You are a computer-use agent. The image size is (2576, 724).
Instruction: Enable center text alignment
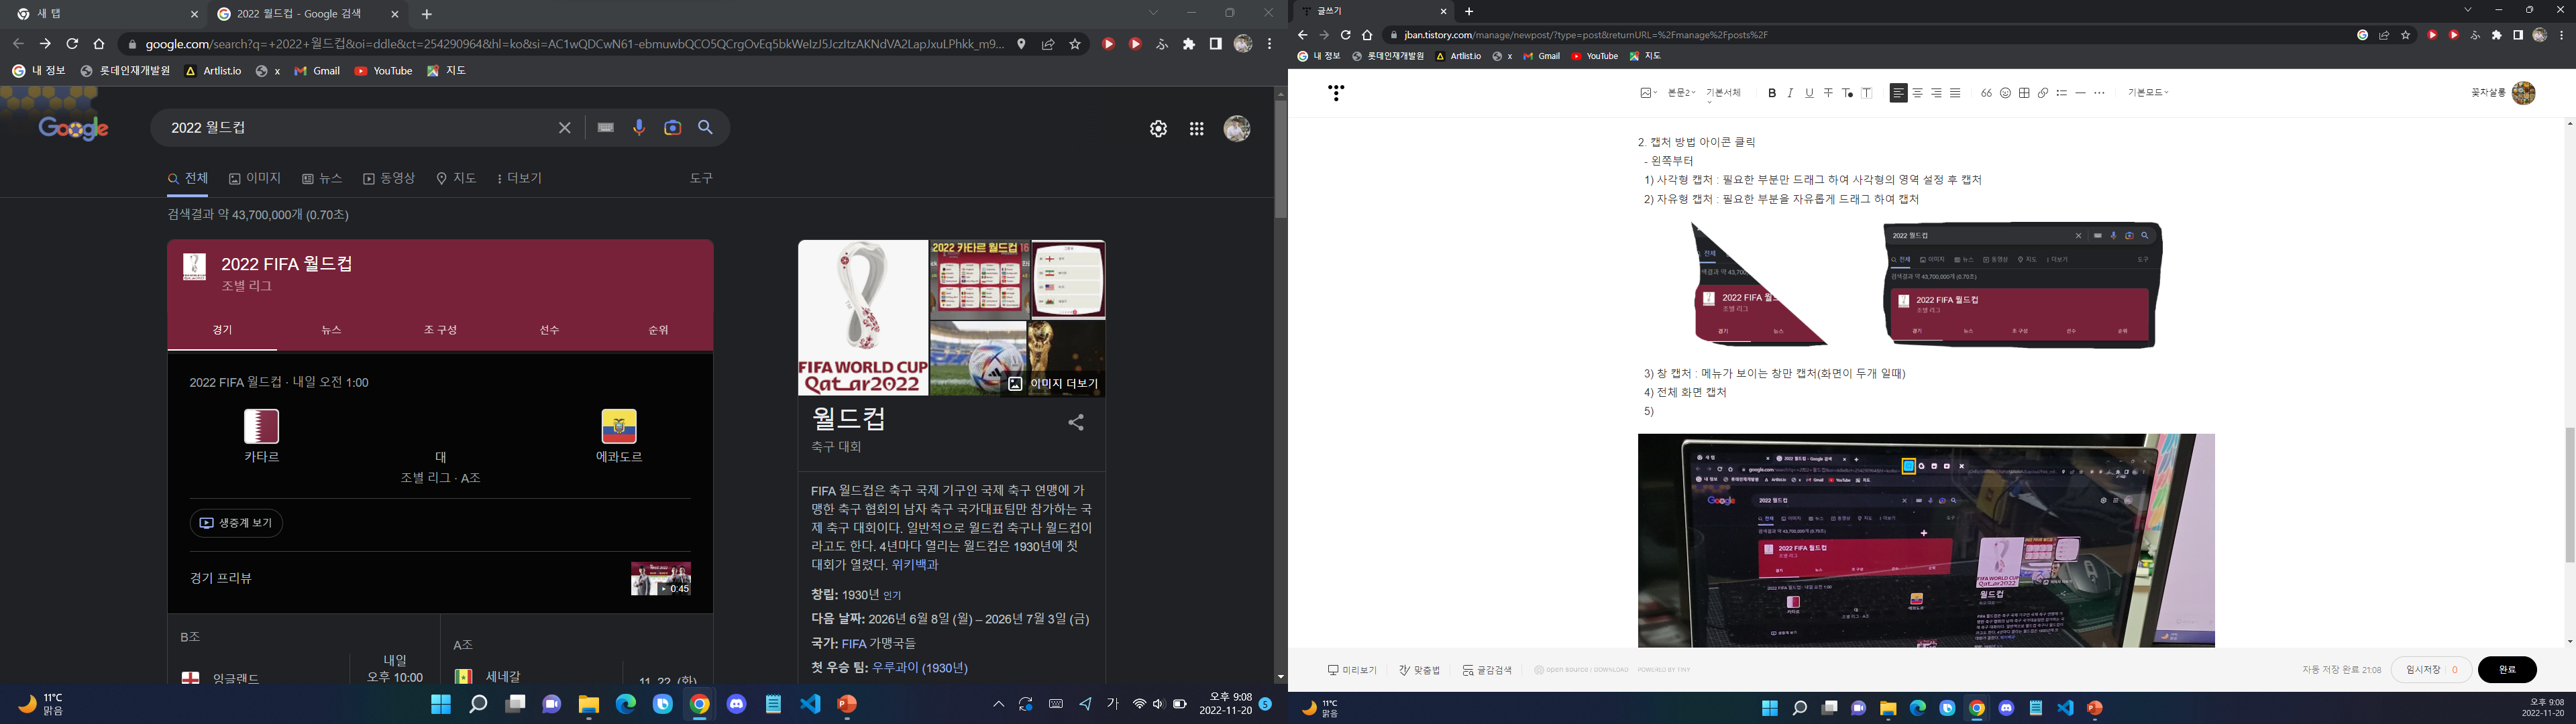[x=1917, y=93]
